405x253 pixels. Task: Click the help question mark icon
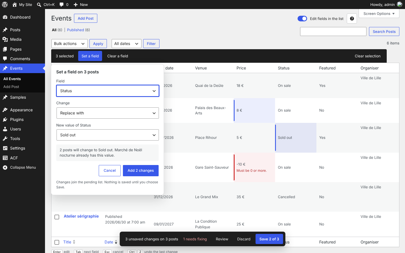tap(352, 19)
